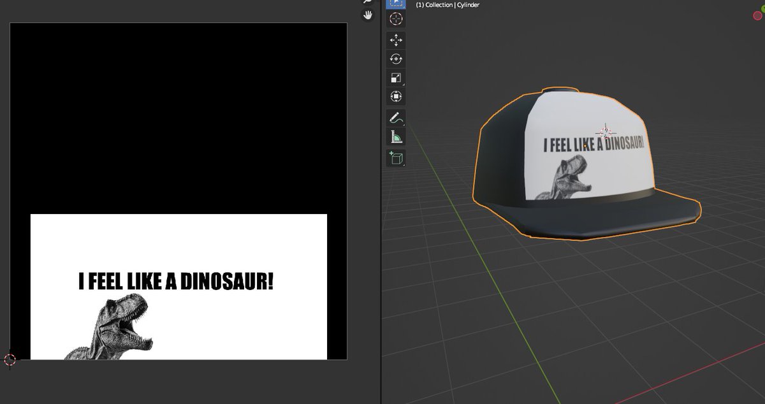
Task: Select the Annotate pencil tool
Action: 396,118
